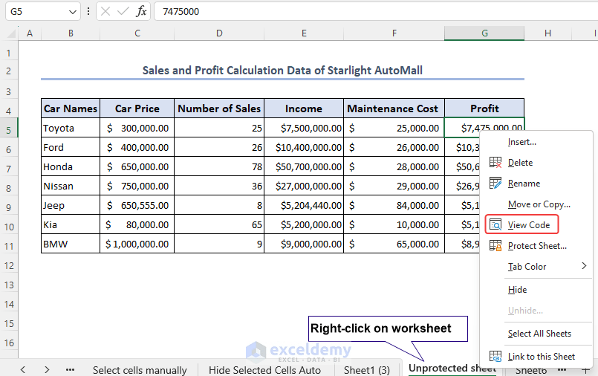Select column G header
The width and height of the screenshot is (598, 376).
pyautogui.click(x=484, y=33)
